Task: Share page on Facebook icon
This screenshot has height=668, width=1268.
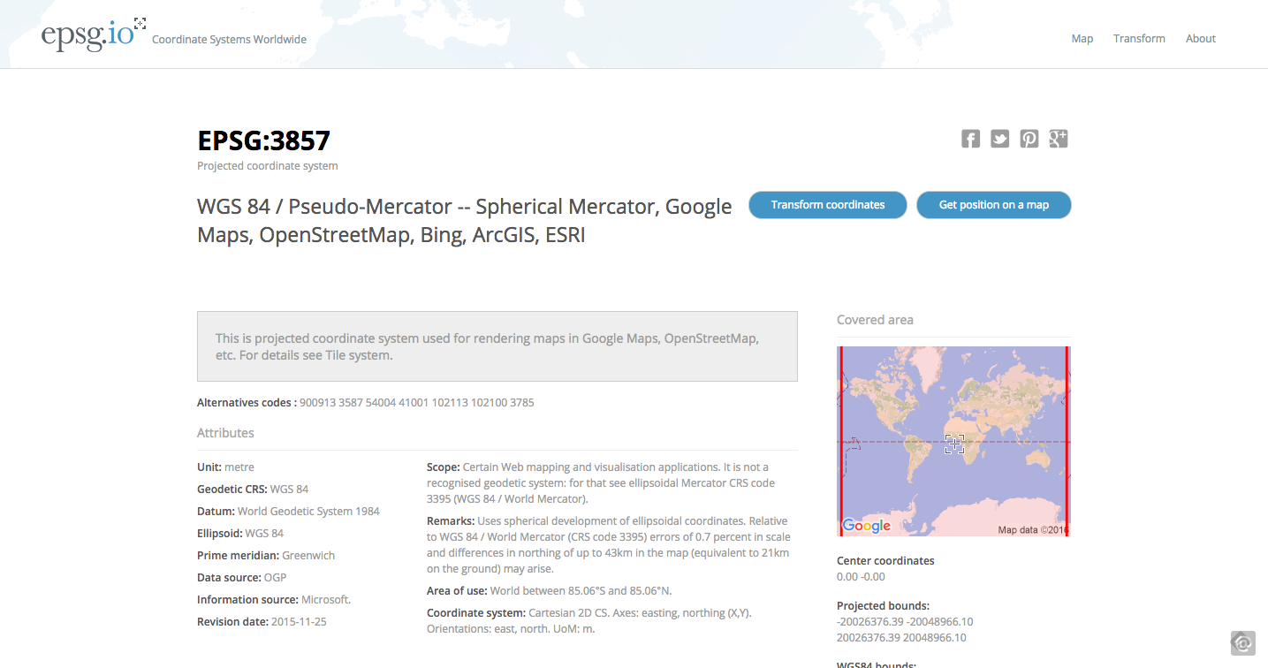Action: (x=970, y=139)
